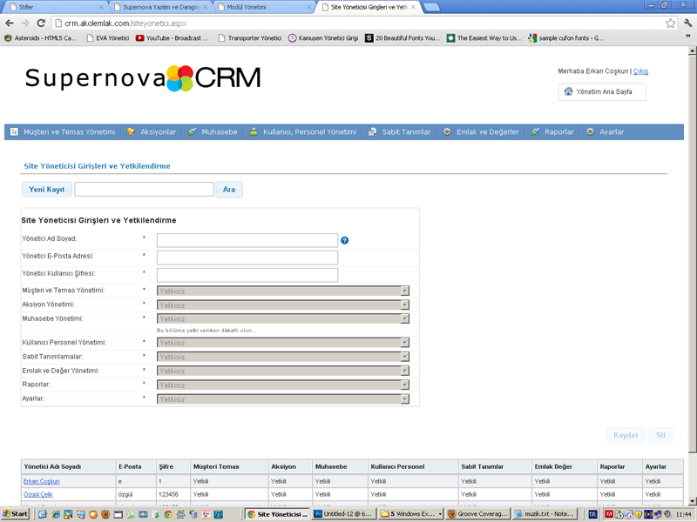Switch to Untitled-12 Photoshop taskbar window

[x=343, y=514]
